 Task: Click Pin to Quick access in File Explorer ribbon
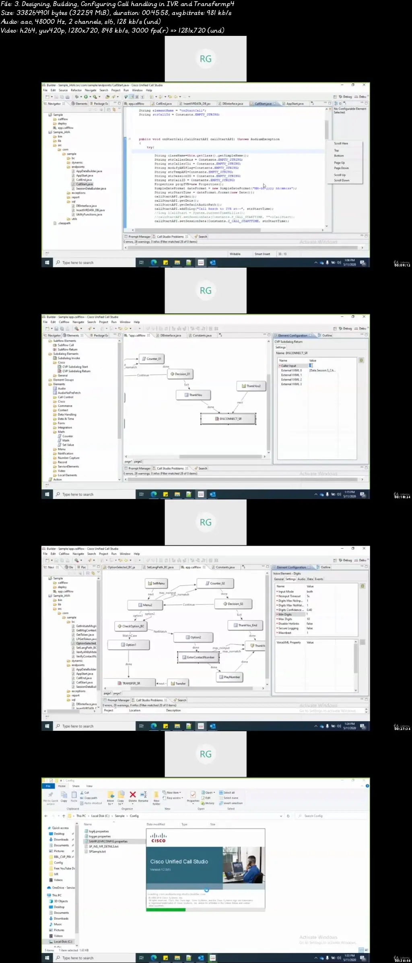(51, 798)
